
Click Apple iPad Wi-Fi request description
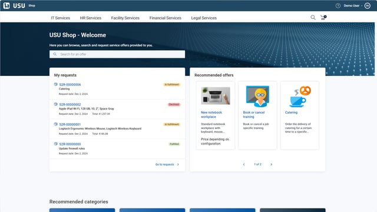pyautogui.click(x=87, y=109)
